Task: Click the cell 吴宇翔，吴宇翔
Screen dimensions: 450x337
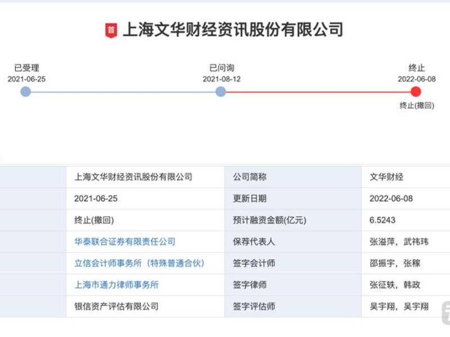Action: 406,306
